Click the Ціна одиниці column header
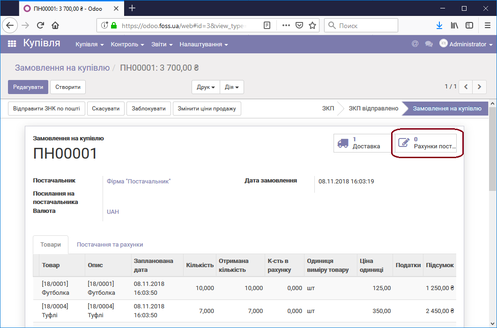 375,265
